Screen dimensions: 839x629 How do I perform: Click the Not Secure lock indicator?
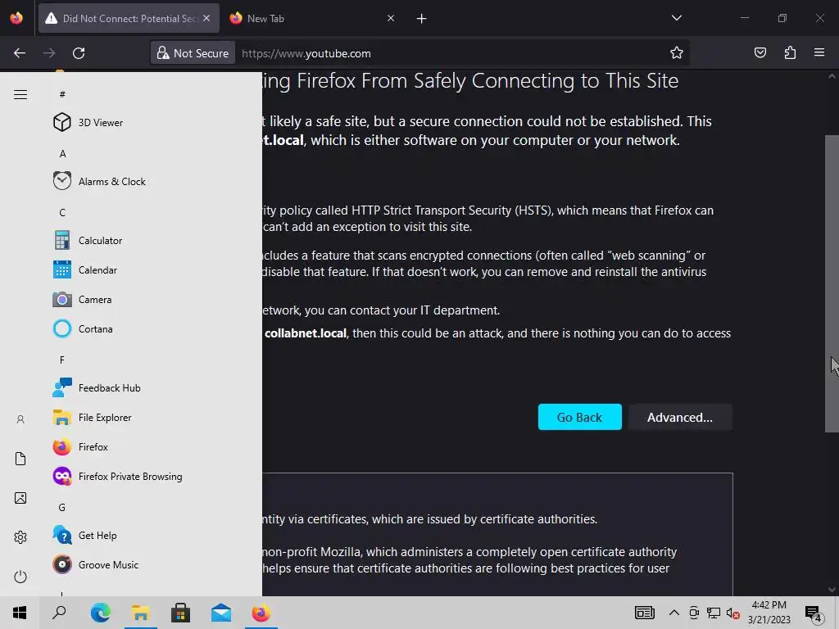point(193,53)
